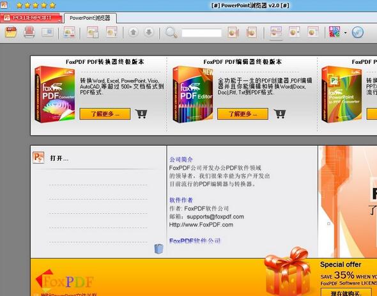The width and height of the screenshot is (377, 296).
Task: Click the copy slide icon with overlapping pages
Action: point(93,32)
